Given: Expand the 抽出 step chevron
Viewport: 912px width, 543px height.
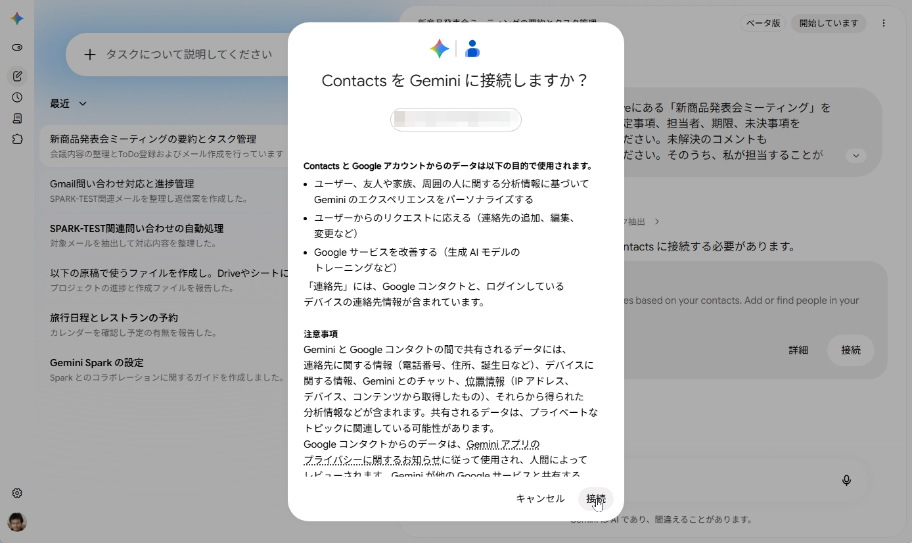Looking at the screenshot, I should click(656, 222).
